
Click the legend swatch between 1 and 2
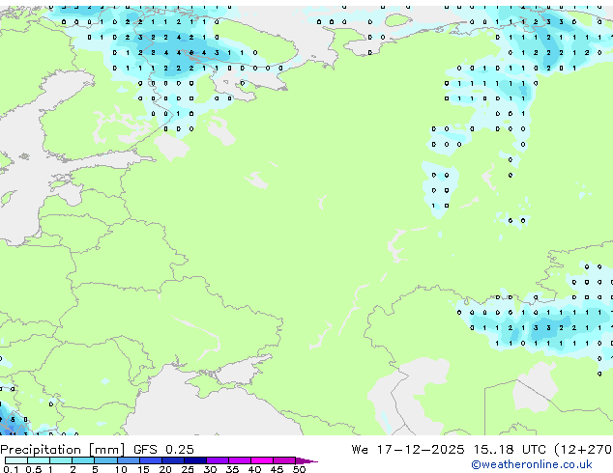click(x=61, y=460)
